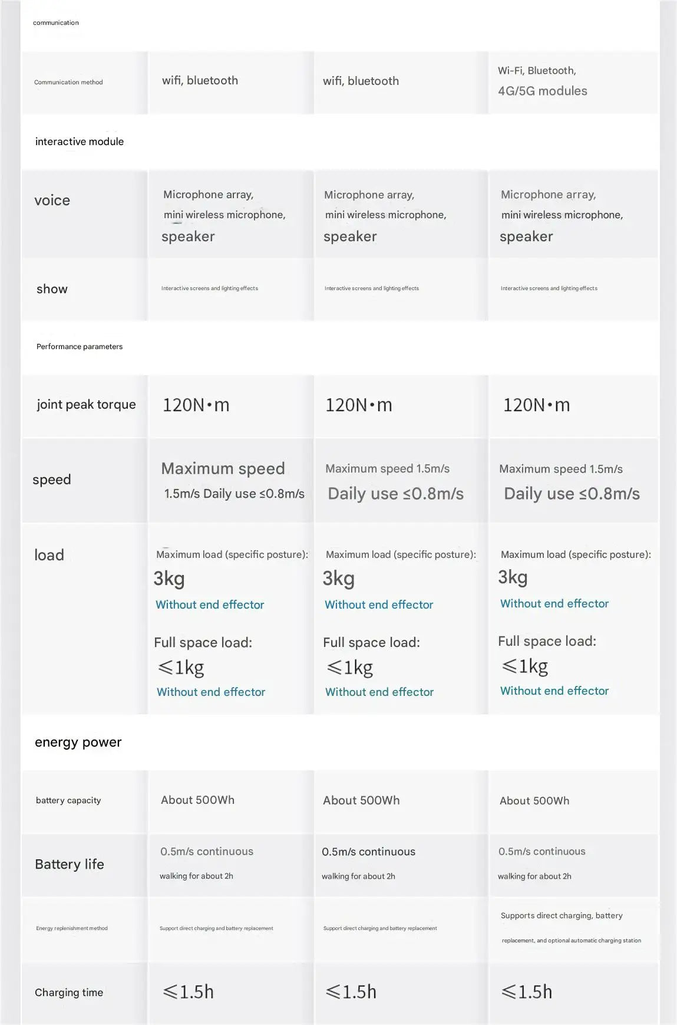The height and width of the screenshot is (1025, 677).
Task: Select the 'show' row label
Action: [x=52, y=289]
